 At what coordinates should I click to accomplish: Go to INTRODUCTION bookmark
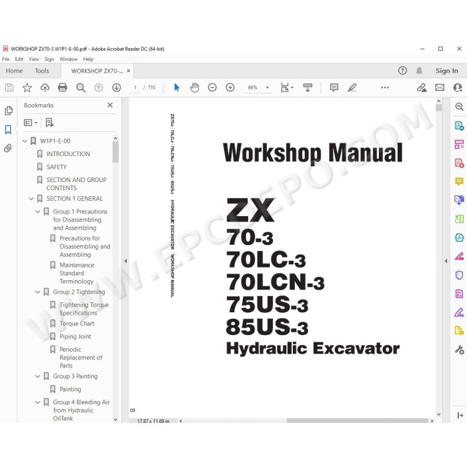click(x=68, y=154)
